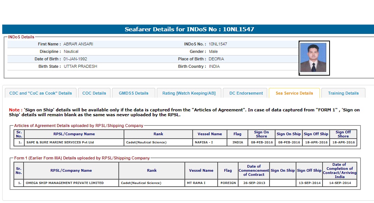
Task: Click the INDoS No. value 10NL1547
Action: click(218, 44)
